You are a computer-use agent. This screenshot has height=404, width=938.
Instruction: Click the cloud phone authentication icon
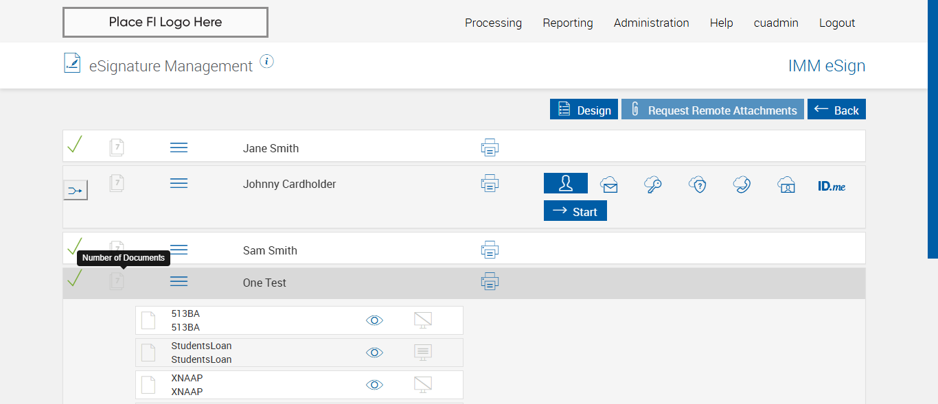click(x=742, y=184)
